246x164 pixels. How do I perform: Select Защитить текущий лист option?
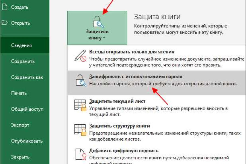coord(117,101)
